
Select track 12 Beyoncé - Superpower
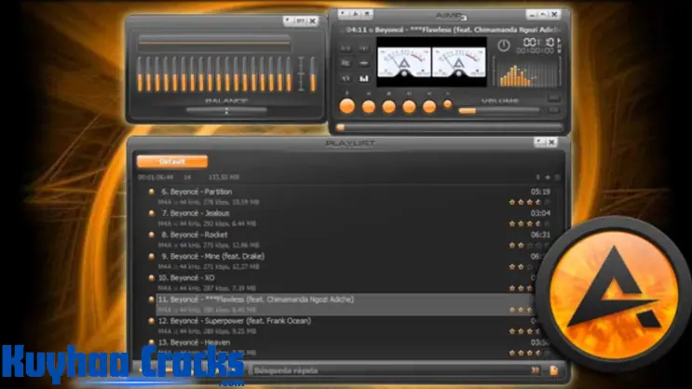click(x=220, y=320)
